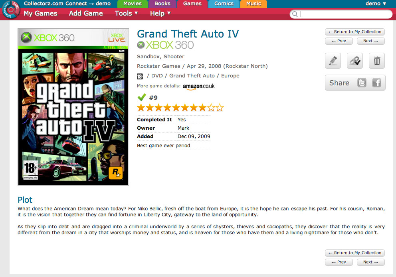Open Add Game in the menu
This screenshot has height=277, width=396.
coord(86,13)
